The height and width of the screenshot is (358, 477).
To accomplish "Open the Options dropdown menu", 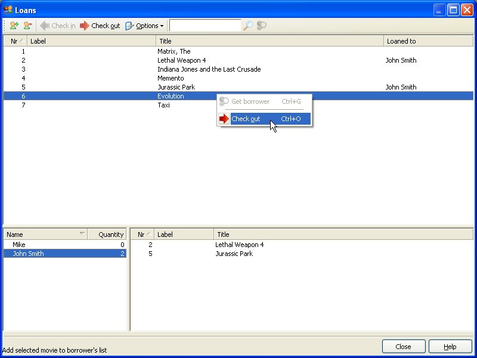I will [x=144, y=26].
